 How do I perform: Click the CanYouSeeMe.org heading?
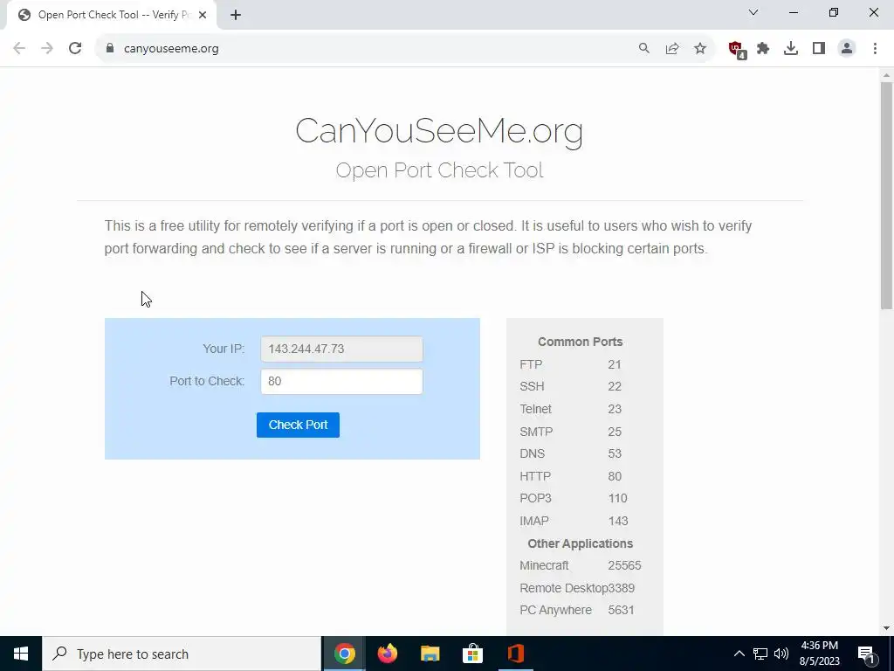[439, 131]
